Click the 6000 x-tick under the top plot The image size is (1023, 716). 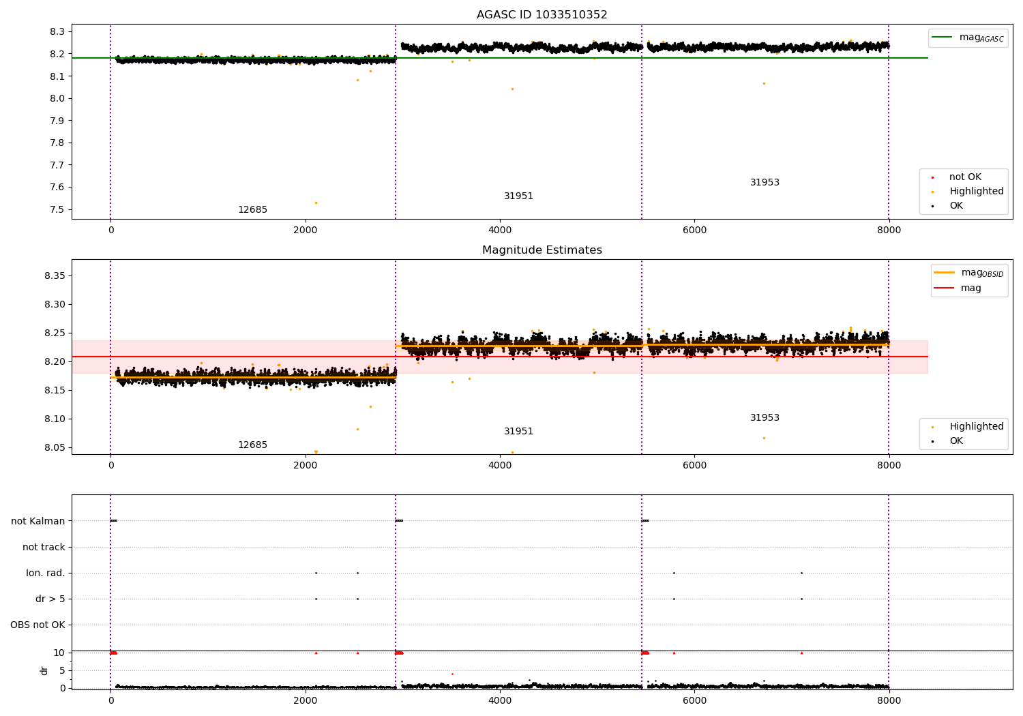pos(694,230)
